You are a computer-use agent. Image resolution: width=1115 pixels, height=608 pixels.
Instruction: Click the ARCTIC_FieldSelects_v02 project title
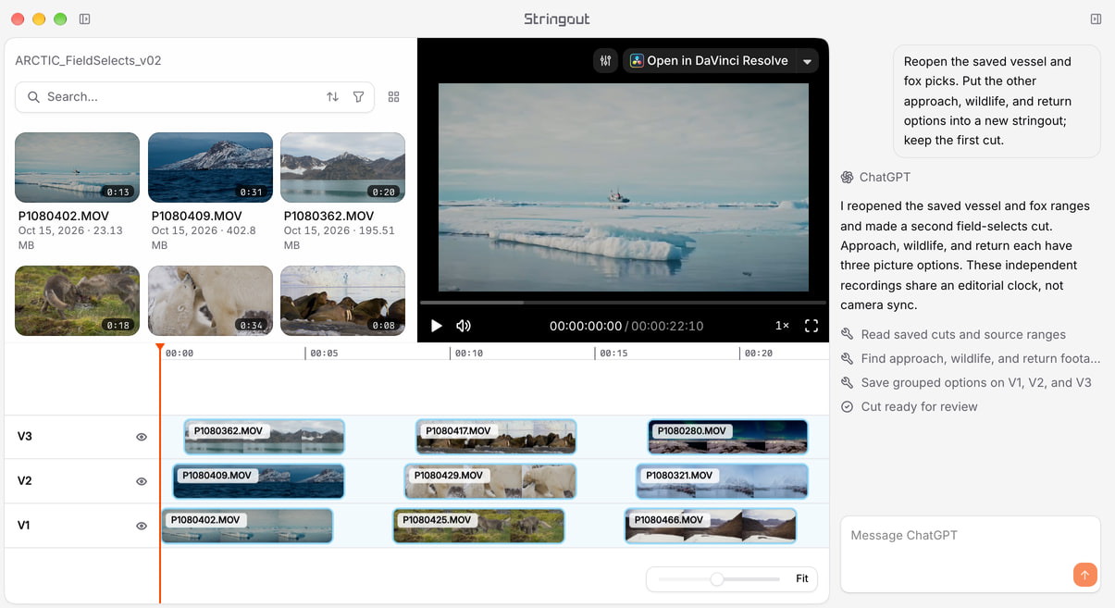pyautogui.click(x=89, y=61)
